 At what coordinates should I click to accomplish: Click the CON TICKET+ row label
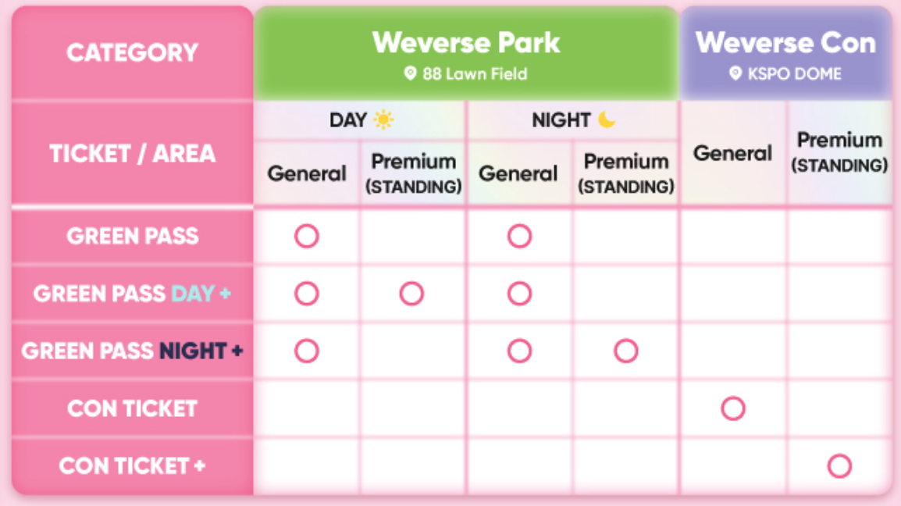[x=133, y=466]
